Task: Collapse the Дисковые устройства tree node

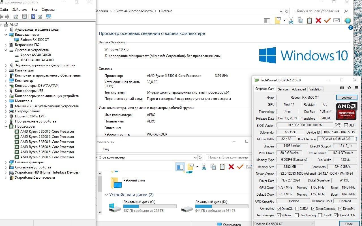Action: 6,50
